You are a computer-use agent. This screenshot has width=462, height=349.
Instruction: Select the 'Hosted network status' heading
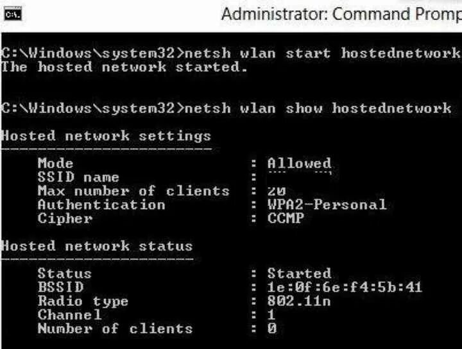point(97,246)
